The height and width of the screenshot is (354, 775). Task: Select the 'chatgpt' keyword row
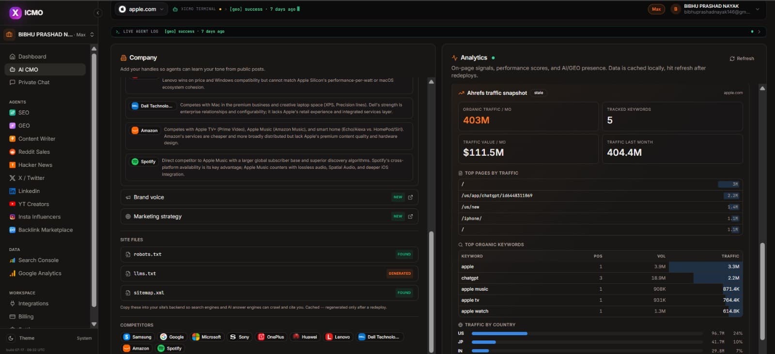point(600,278)
